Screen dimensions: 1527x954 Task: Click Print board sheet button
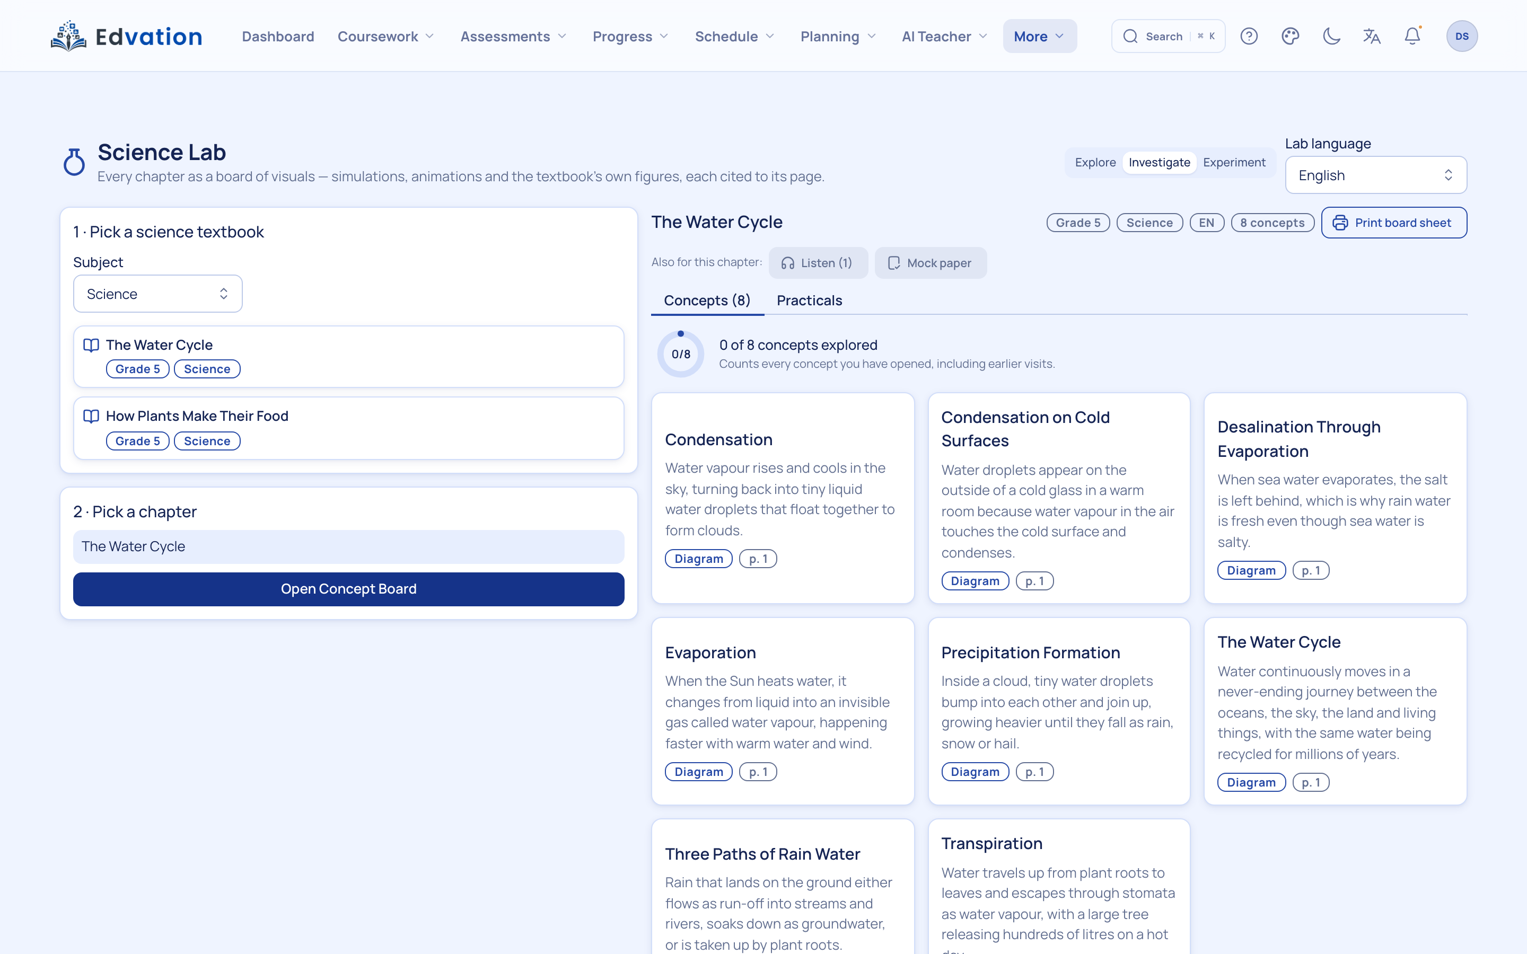point(1394,223)
